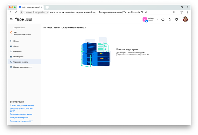Open settings gear icon in header
198x135 pixels.
(176, 19)
